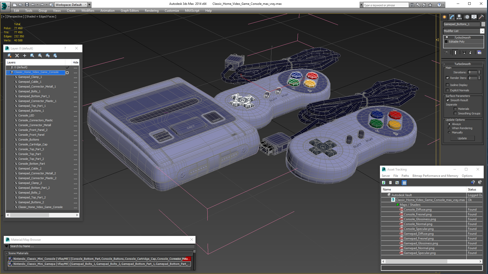Screen dimensions: 488x274
Task: Open Paths menu in Asset Tracking
Action: click(x=405, y=176)
